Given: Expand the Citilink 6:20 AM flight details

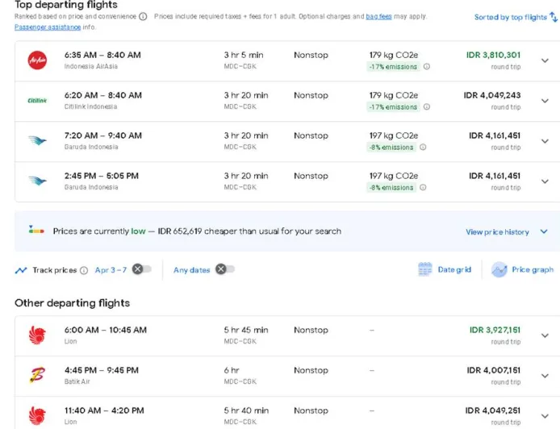Looking at the screenshot, I should click(x=544, y=101).
